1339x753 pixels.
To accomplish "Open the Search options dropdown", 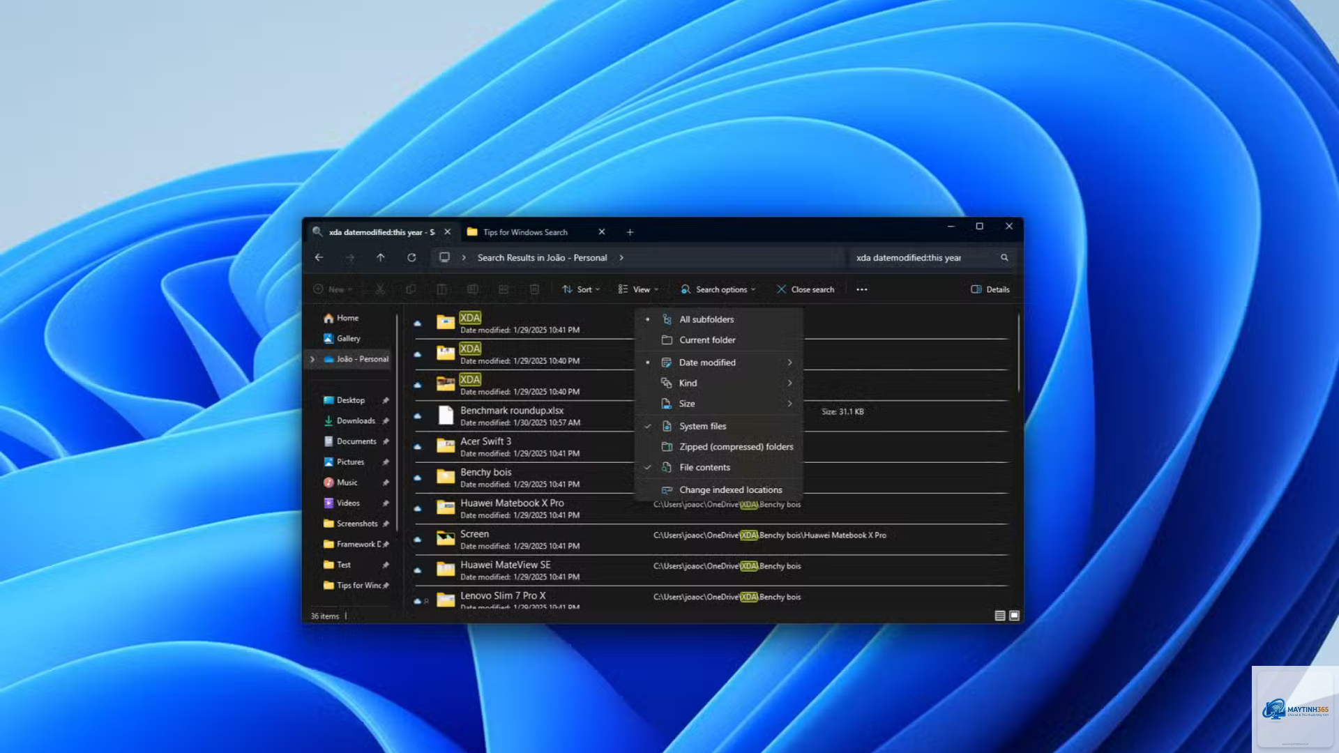I will coord(718,289).
